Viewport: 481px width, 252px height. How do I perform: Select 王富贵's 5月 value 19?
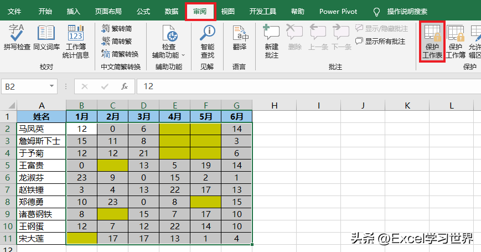click(x=205, y=166)
